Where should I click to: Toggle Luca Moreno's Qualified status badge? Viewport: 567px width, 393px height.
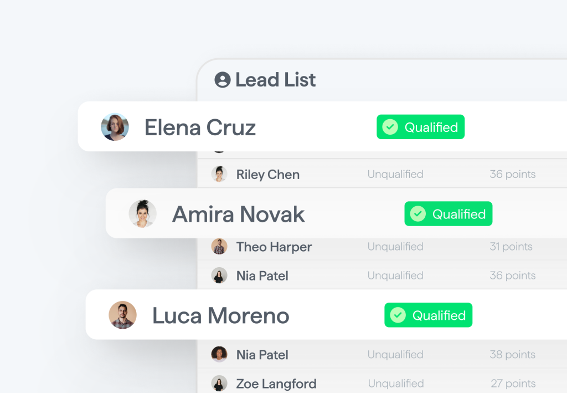(x=428, y=315)
